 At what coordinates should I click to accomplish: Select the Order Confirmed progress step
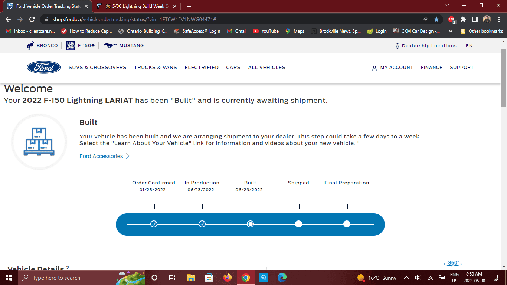(x=154, y=224)
